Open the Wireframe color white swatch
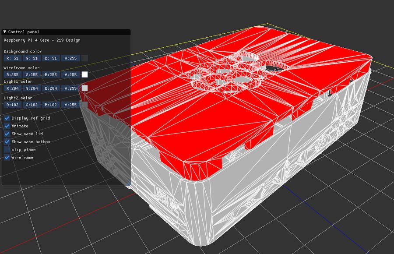 click(x=85, y=74)
